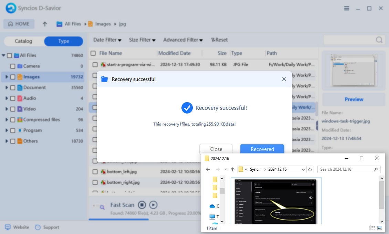The width and height of the screenshot is (389, 234).
Task: Check the bottom_left.jpg checkbox
Action: (95, 172)
